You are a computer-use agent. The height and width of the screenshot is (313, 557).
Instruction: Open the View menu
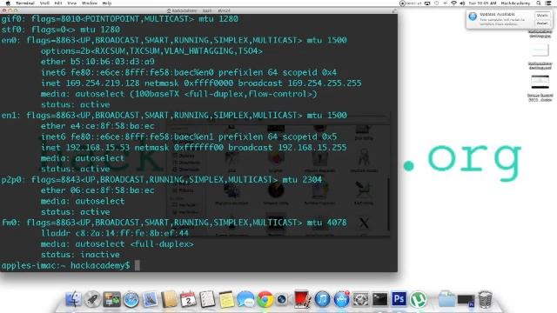[71, 3]
